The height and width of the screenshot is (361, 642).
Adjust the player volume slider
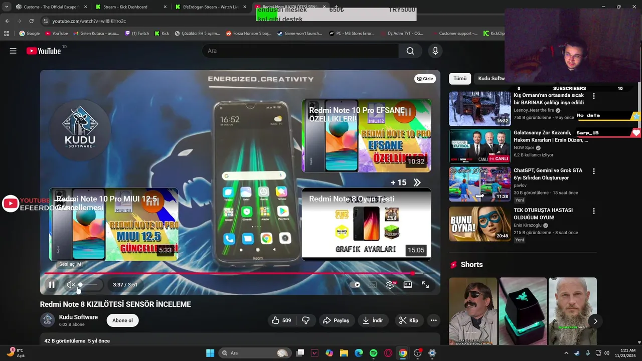coord(88,285)
